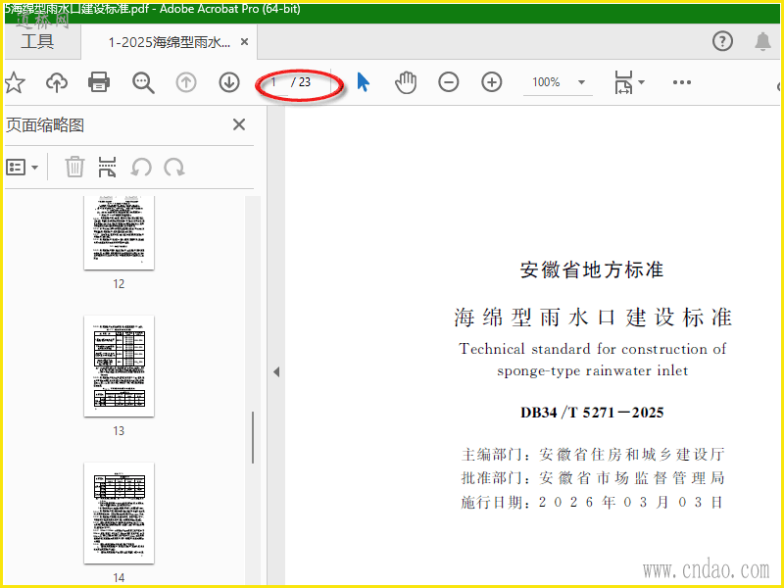Open the 工具 tools tab
The image size is (784, 588).
coord(37,41)
